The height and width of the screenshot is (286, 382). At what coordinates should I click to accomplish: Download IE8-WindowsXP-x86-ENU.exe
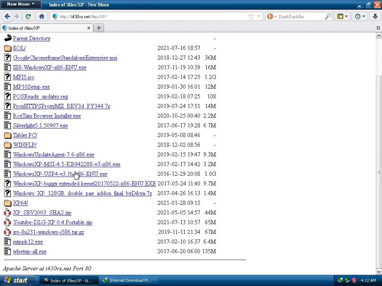tap(50, 68)
